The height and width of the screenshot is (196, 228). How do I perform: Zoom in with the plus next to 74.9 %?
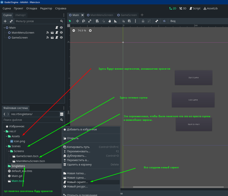pyautogui.click(x=90, y=31)
